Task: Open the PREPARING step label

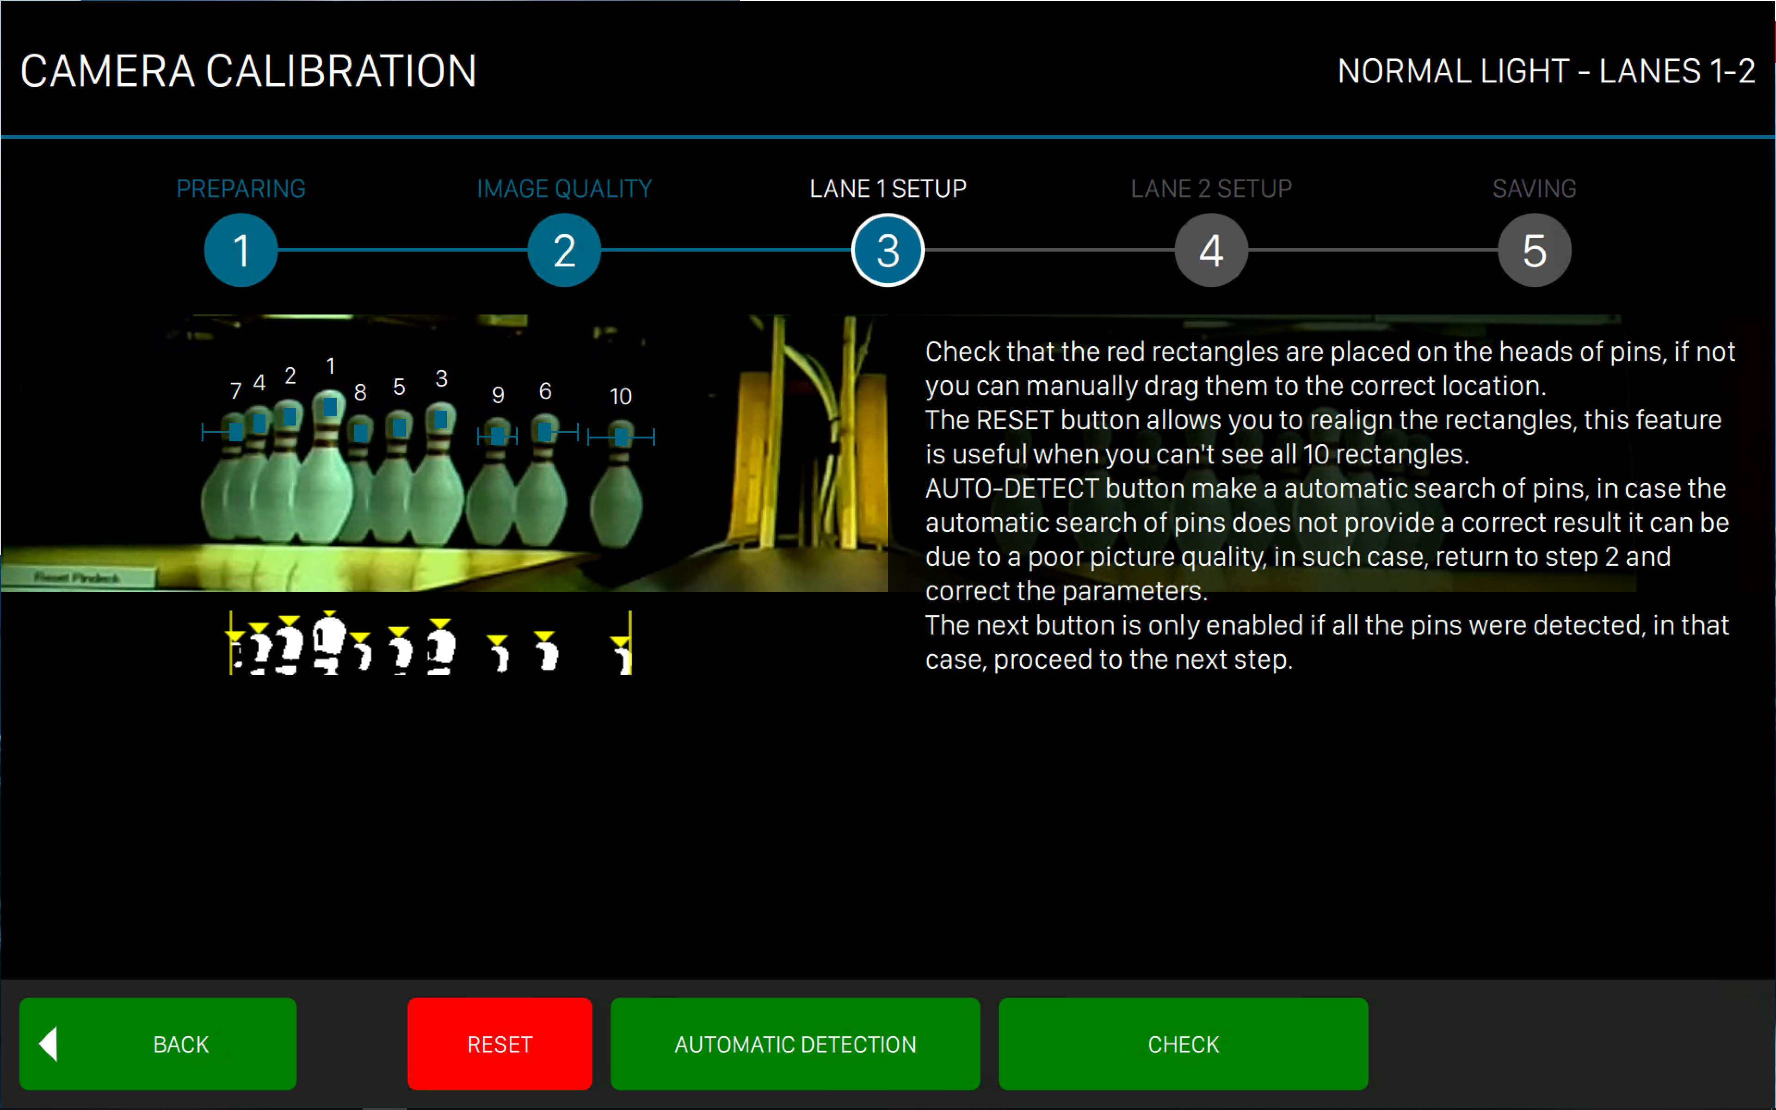Action: coord(240,189)
